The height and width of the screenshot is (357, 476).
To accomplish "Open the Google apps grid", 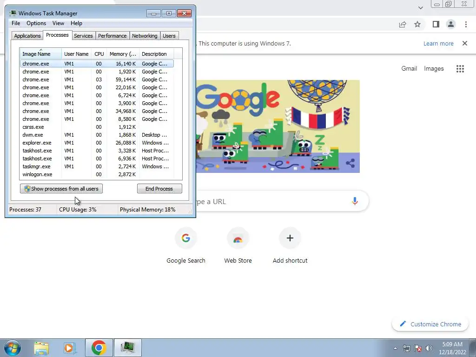I will click(x=460, y=69).
